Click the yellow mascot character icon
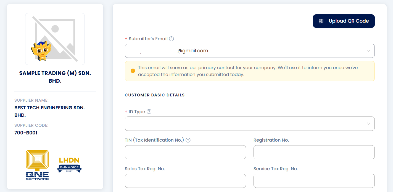 [39, 52]
